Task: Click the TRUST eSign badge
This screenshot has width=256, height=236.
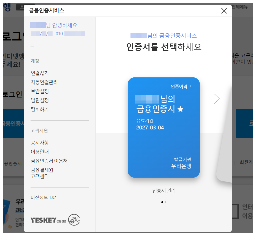Action: click(74, 220)
